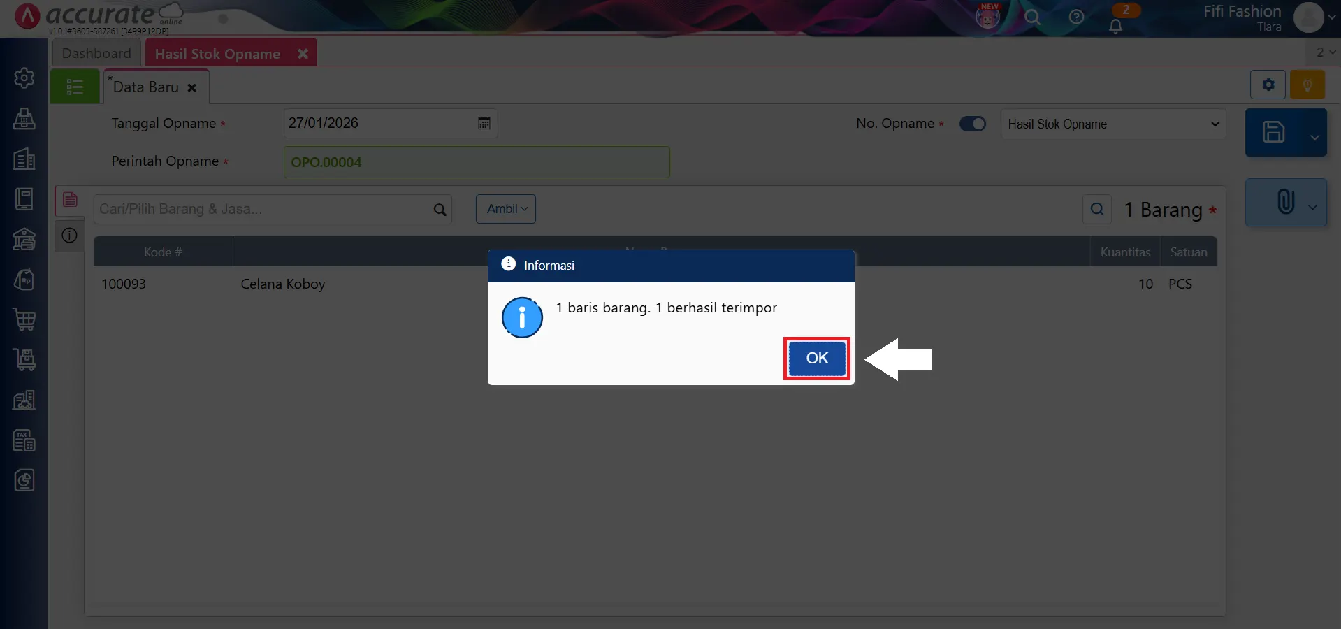Open the green list view button
The image size is (1341, 629).
pyautogui.click(x=75, y=87)
